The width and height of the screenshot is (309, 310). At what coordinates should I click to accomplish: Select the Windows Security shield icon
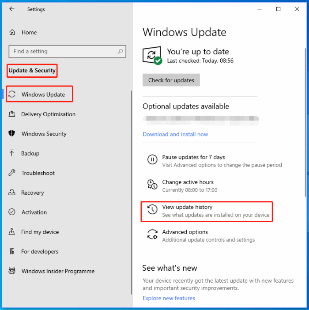[x=12, y=133]
